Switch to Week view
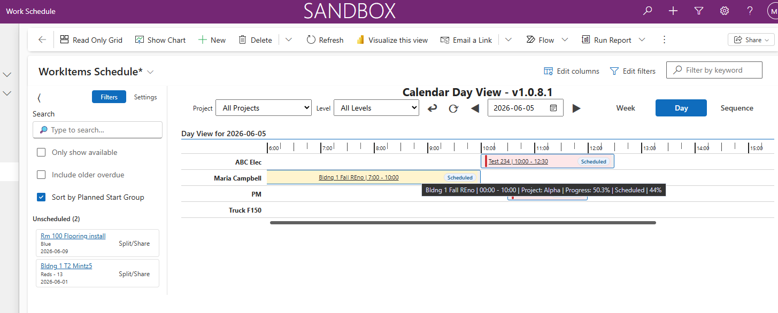 click(626, 108)
